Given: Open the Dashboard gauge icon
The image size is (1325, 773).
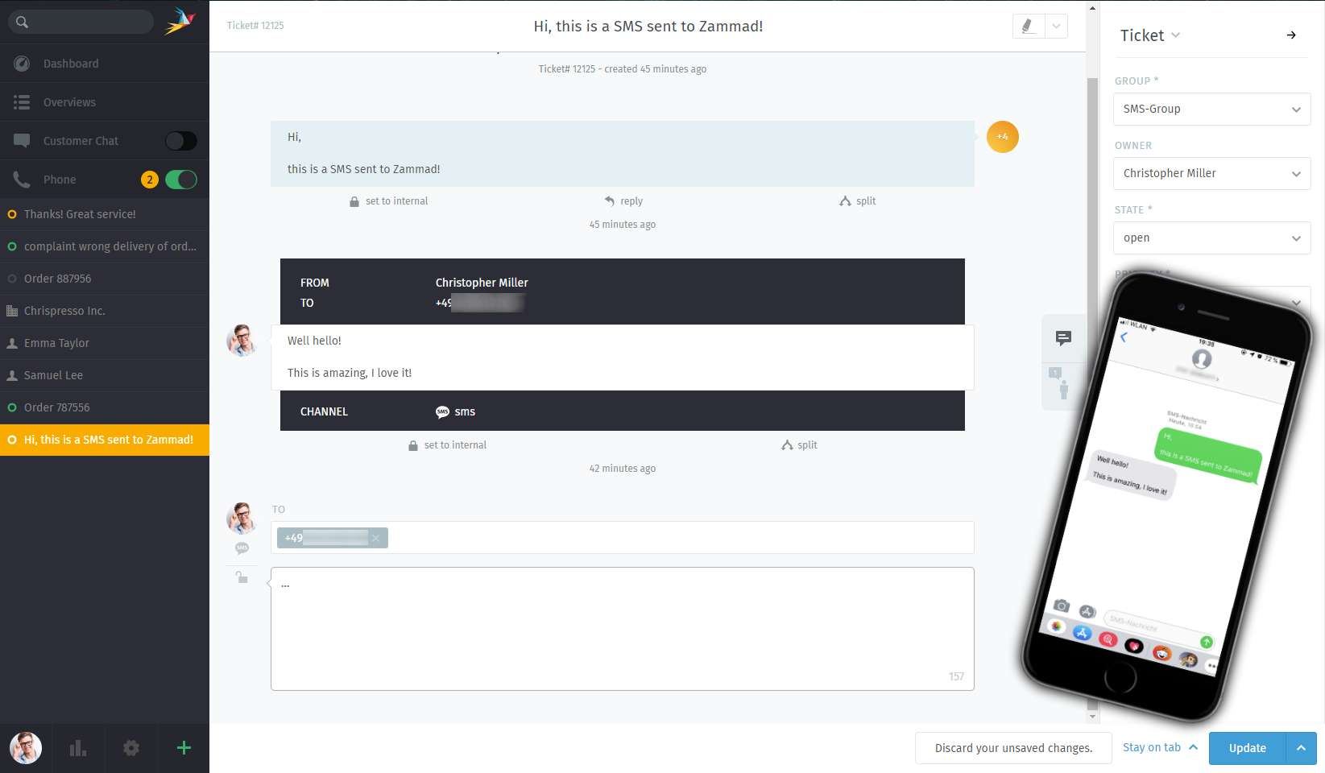Looking at the screenshot, I should point(22,64).
